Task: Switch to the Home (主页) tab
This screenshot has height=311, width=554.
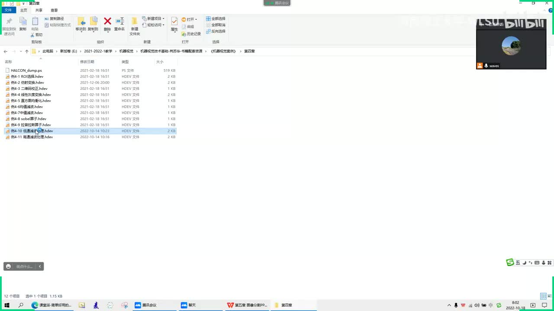Action: coord(23,10)
